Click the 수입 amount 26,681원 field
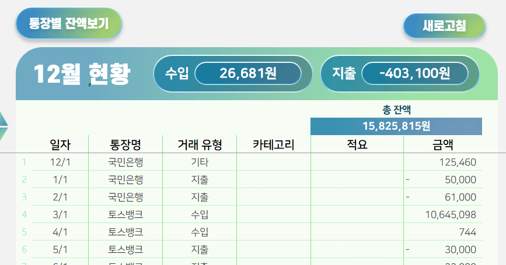Image resolution: width=506 pixels, height=265 pixels. (247, 73)
